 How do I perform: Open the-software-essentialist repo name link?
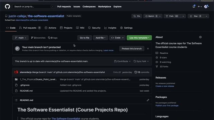click(46, 16)
